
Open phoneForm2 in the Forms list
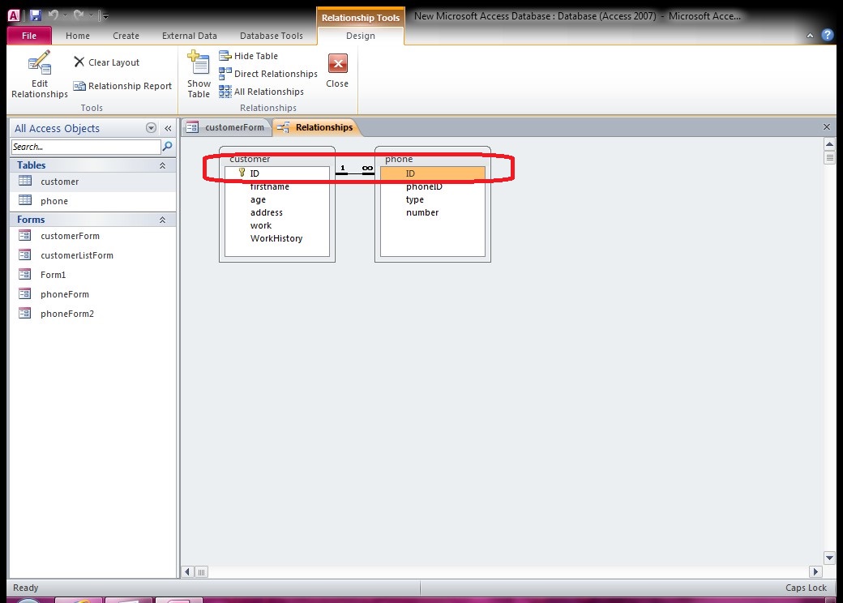[x=92, y=314]
